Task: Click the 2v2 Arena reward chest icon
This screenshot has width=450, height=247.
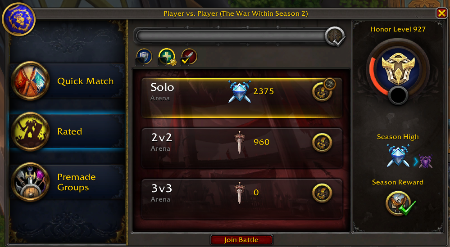Action: pyautogui.click(x=322, y=143)
